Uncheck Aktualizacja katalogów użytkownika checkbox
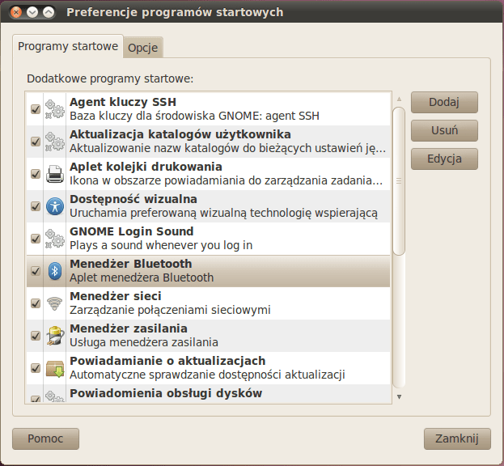Viewport: 504px width, 466px height. coord(36,142)
